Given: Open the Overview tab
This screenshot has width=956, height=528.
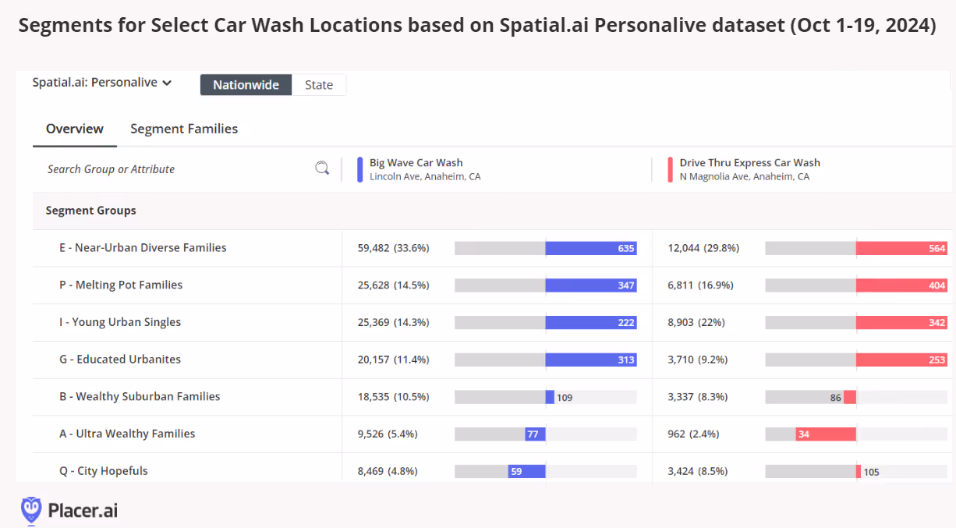Looking at the screenshot, I should point(75,129).
